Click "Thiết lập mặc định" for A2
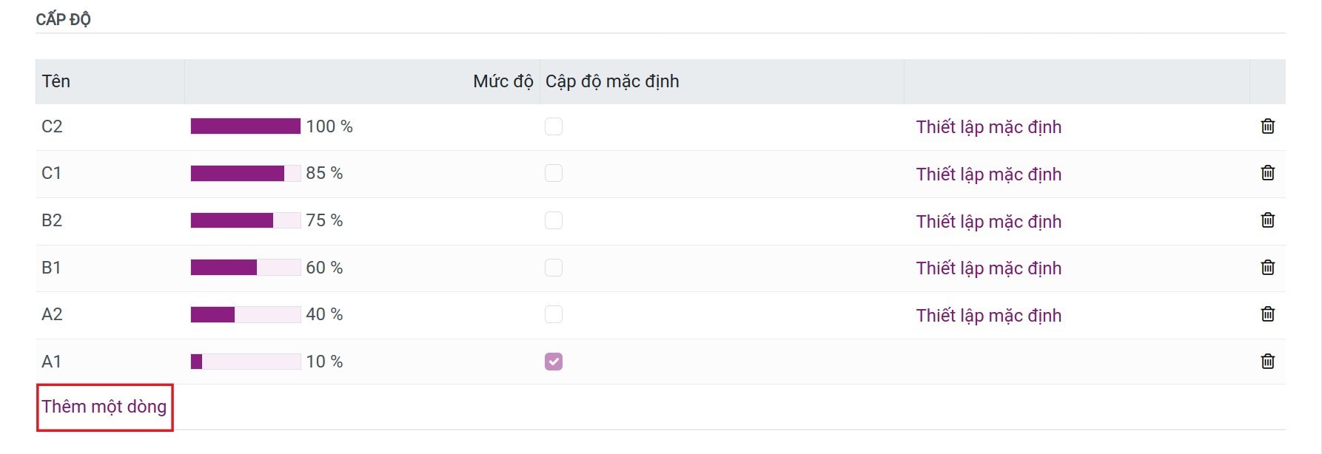This screenshot has height=454, width=1322. [988, 316]
